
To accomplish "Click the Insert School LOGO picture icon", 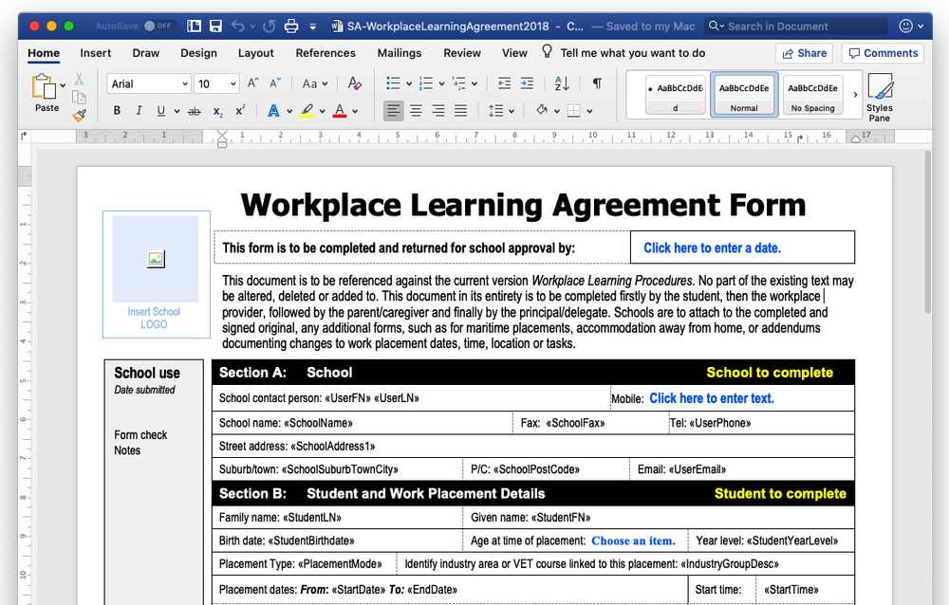I will (x=156, y=259).
